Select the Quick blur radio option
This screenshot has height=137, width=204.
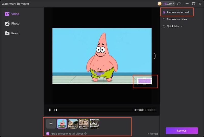point(164,26)
